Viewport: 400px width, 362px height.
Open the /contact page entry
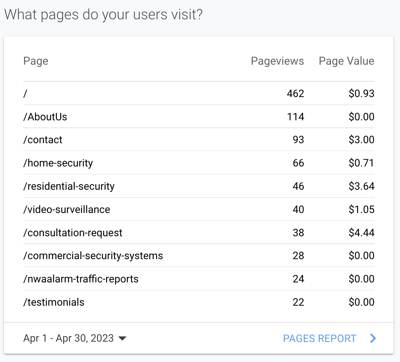[43, 140]
